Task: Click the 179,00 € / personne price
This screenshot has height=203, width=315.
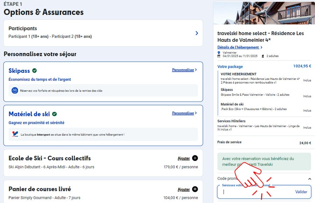Action: [x=181, y=167]
